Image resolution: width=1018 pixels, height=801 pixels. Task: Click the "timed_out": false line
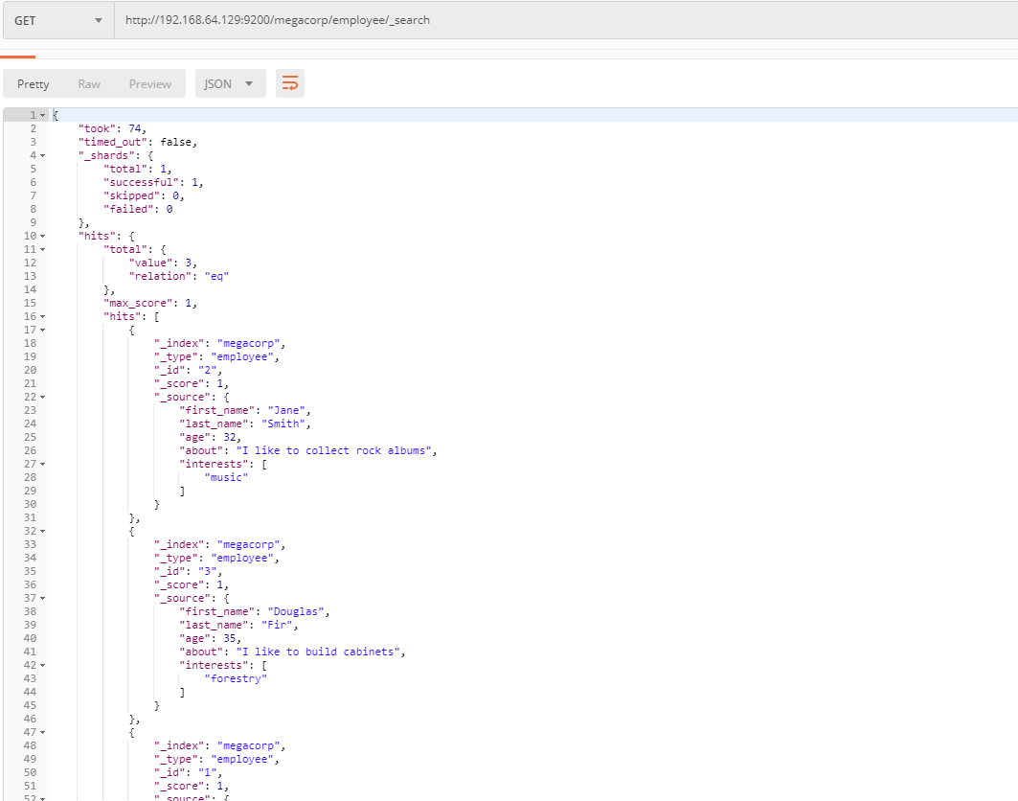click(138, 142)
